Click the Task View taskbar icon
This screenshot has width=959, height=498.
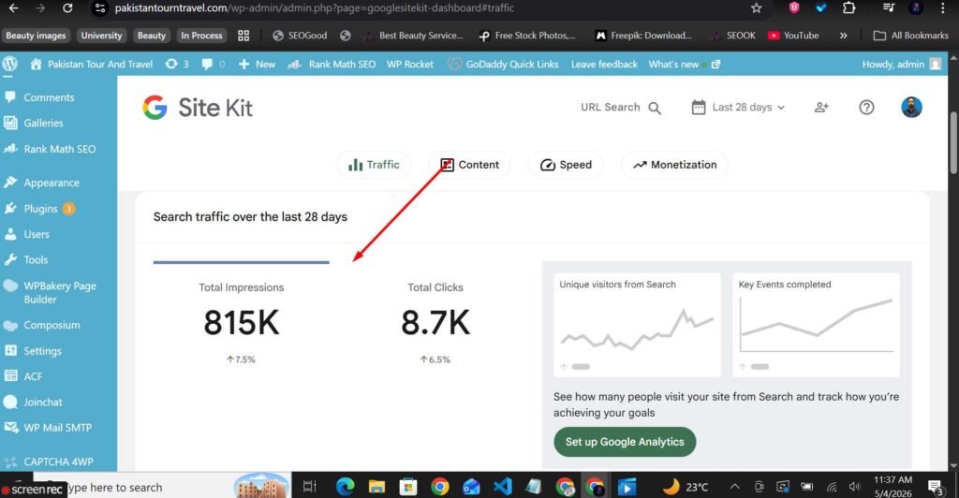point(309,487)
